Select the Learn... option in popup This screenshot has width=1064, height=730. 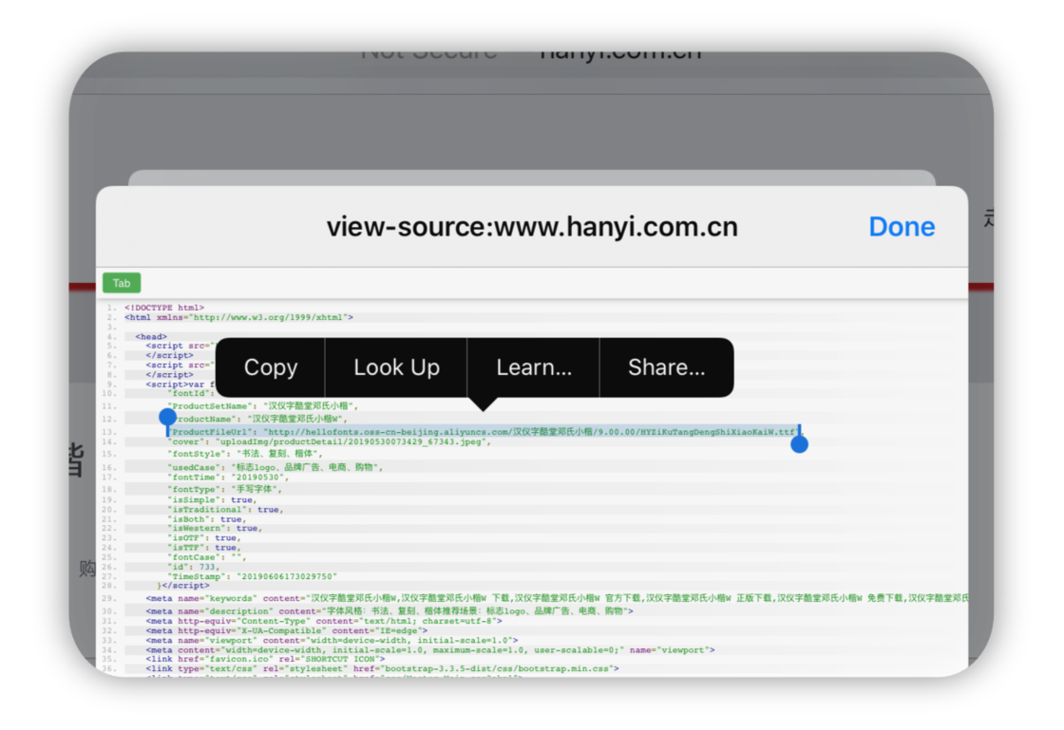(x=533, y=368)
